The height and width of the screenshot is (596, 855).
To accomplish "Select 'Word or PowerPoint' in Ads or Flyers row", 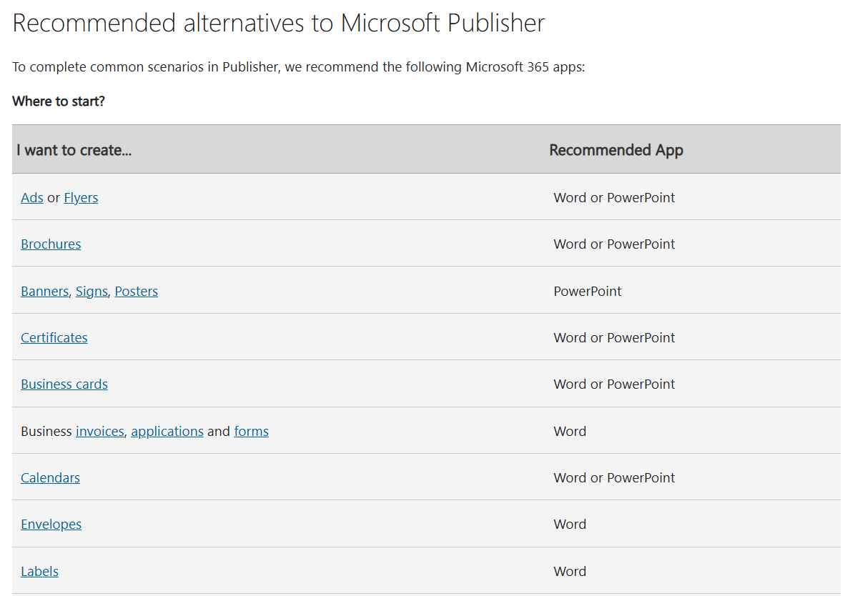I will 614,197.
